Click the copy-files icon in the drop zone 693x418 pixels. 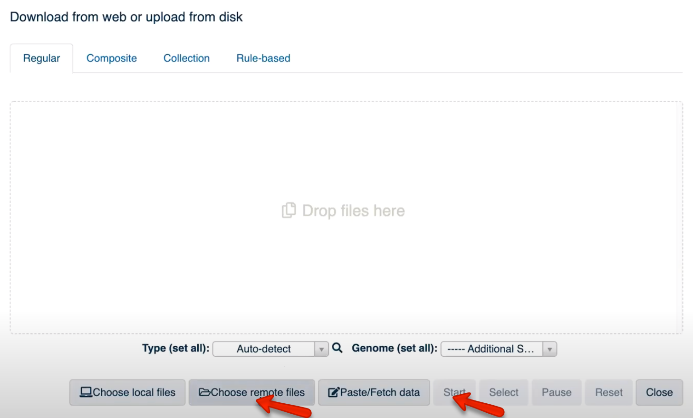coord(289,210)
